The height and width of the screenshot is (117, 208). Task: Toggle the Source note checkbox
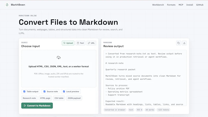(44, 92)
